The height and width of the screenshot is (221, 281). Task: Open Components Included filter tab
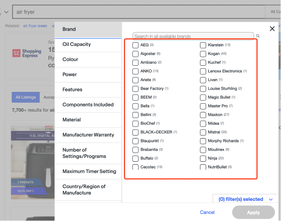click(88, 105)
